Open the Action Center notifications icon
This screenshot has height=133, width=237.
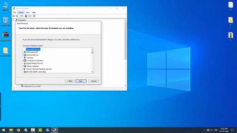pos(232,130)
